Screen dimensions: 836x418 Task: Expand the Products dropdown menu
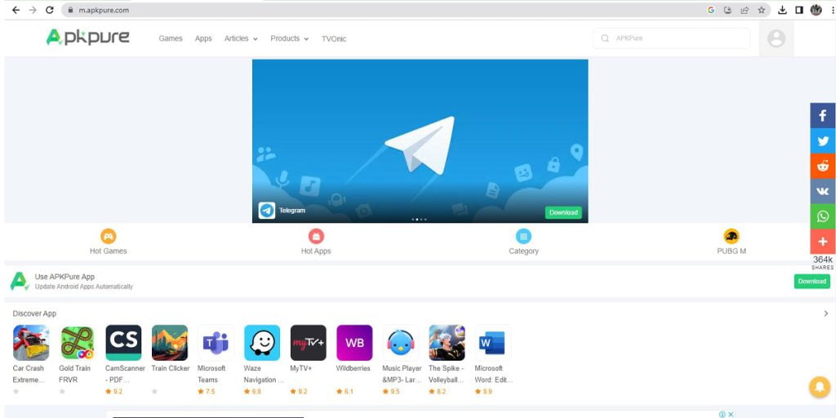tap(290, 38)
